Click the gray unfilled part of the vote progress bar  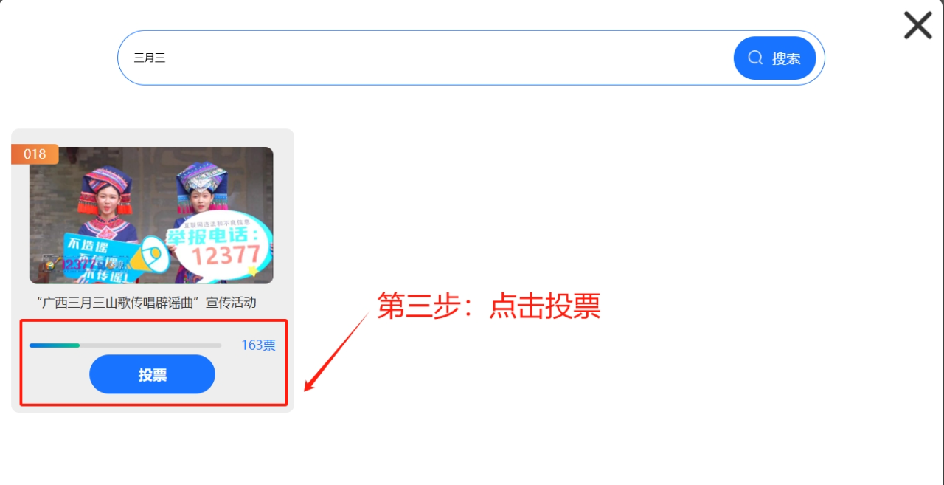pos(150,345)
